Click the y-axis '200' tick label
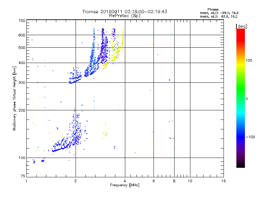Viewport: 263px width, 197px height. tap(22, 110)
